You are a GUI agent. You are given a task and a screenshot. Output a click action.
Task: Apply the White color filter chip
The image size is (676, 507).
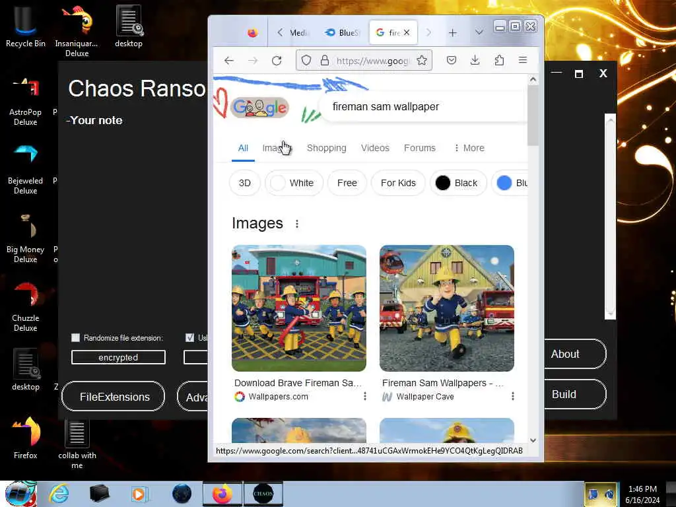[294, 183]
